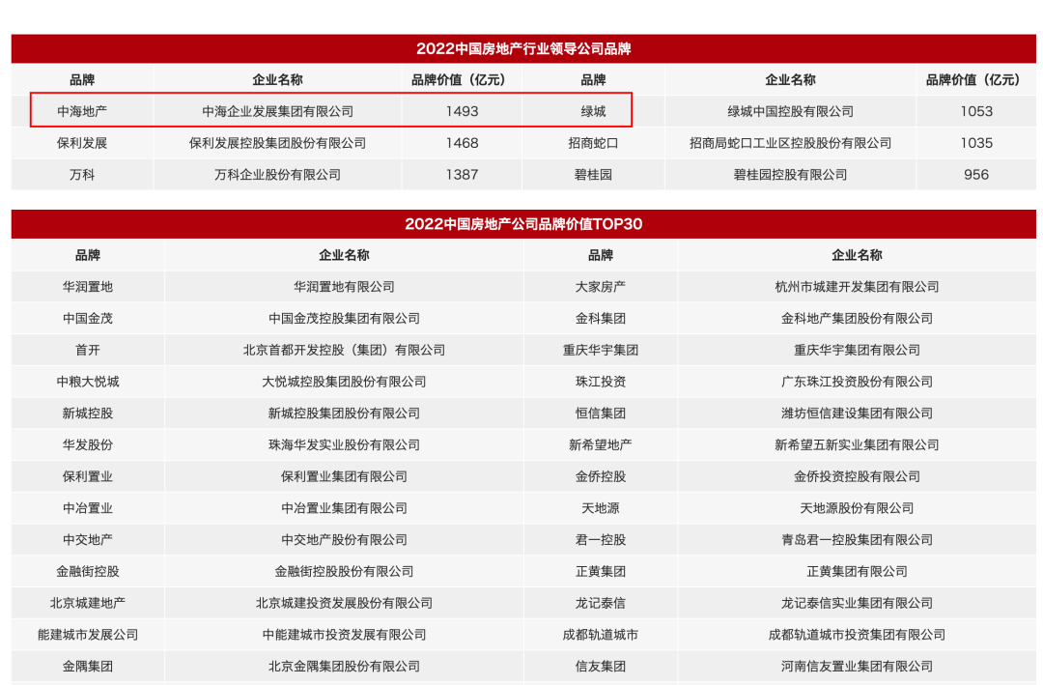The image size is (1043, 685).
Task: Click the 碧桂园 brand cell
Action: pos(593,175)
